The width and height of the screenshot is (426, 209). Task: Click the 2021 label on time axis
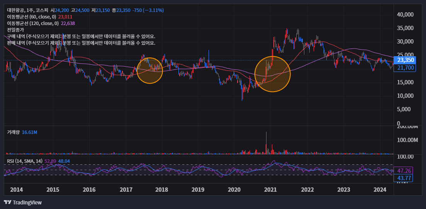(x=271, y=189)
